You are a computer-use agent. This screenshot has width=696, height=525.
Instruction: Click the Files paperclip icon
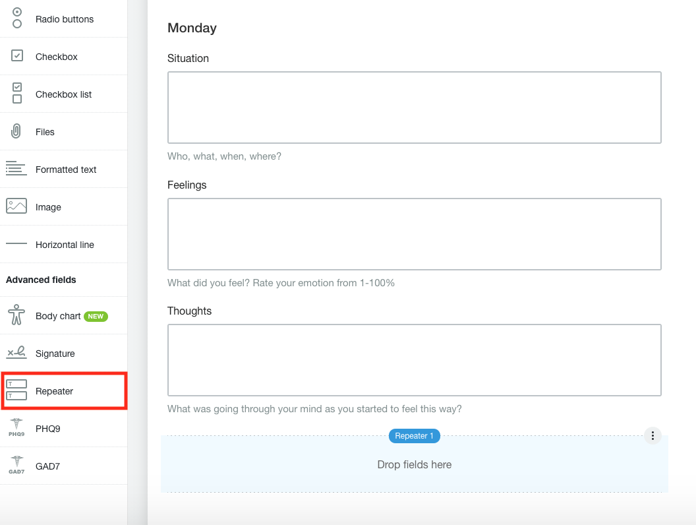coord(16,131)
